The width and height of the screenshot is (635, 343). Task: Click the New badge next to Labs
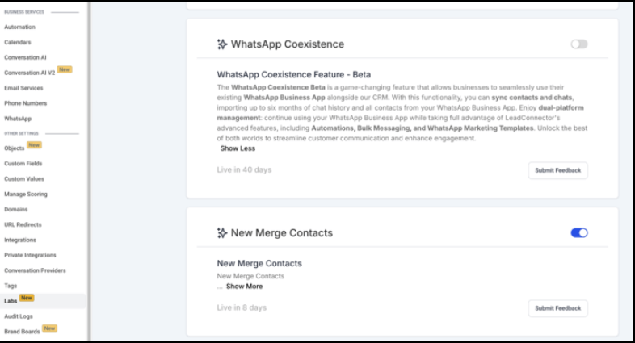point(27,298)
